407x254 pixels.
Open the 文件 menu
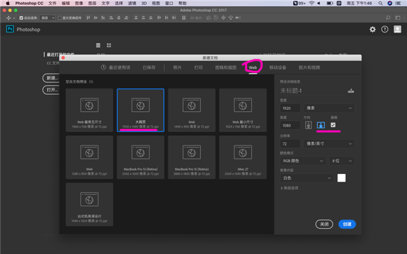click(x=52, y=3)
